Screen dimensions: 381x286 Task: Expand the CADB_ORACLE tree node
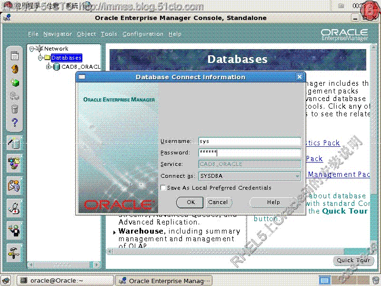pyautogui.click(x=49, y=67)
